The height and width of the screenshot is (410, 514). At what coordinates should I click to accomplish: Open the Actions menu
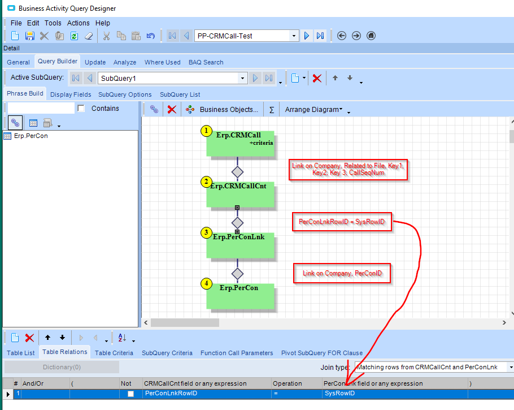point(79,23)
